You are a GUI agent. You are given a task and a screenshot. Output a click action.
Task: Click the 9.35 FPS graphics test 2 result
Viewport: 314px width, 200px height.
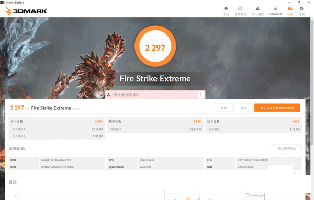(x=98, y=136)
